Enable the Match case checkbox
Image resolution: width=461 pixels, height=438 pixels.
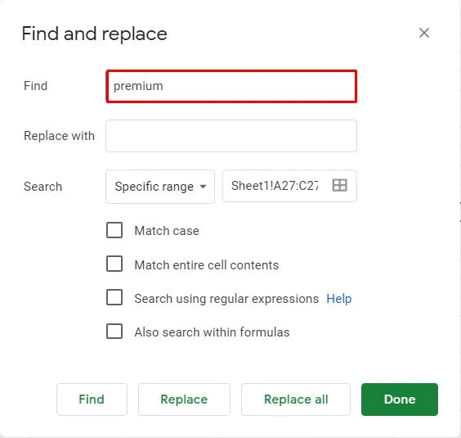[114, 230]
